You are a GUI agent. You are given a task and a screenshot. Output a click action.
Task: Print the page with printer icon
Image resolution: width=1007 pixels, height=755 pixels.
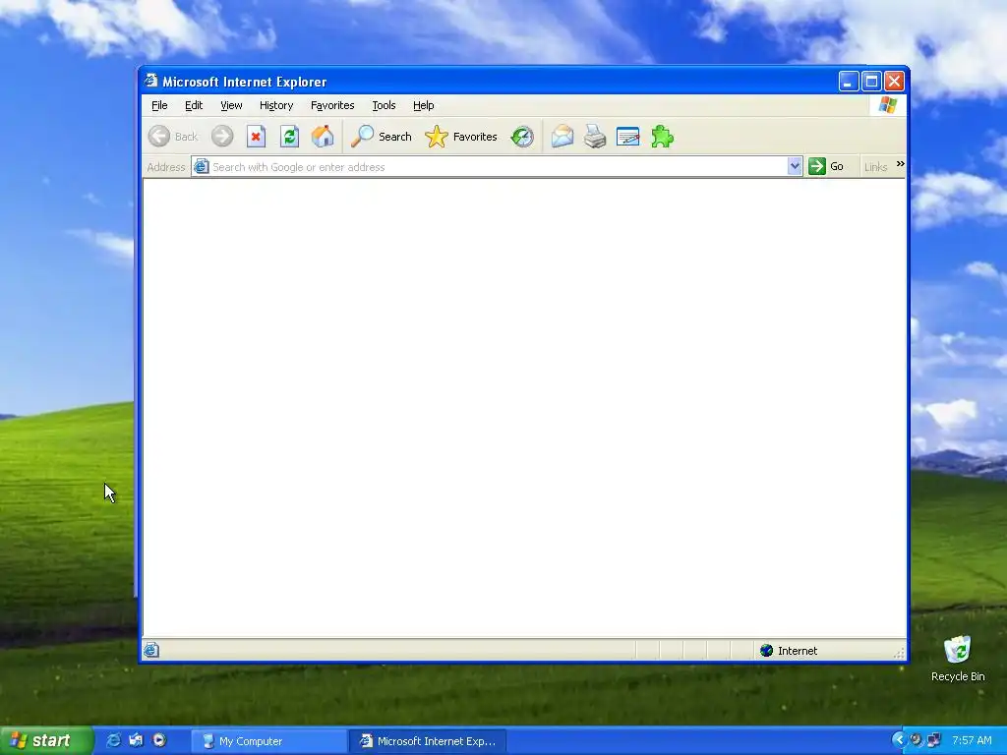click(595, 136)
